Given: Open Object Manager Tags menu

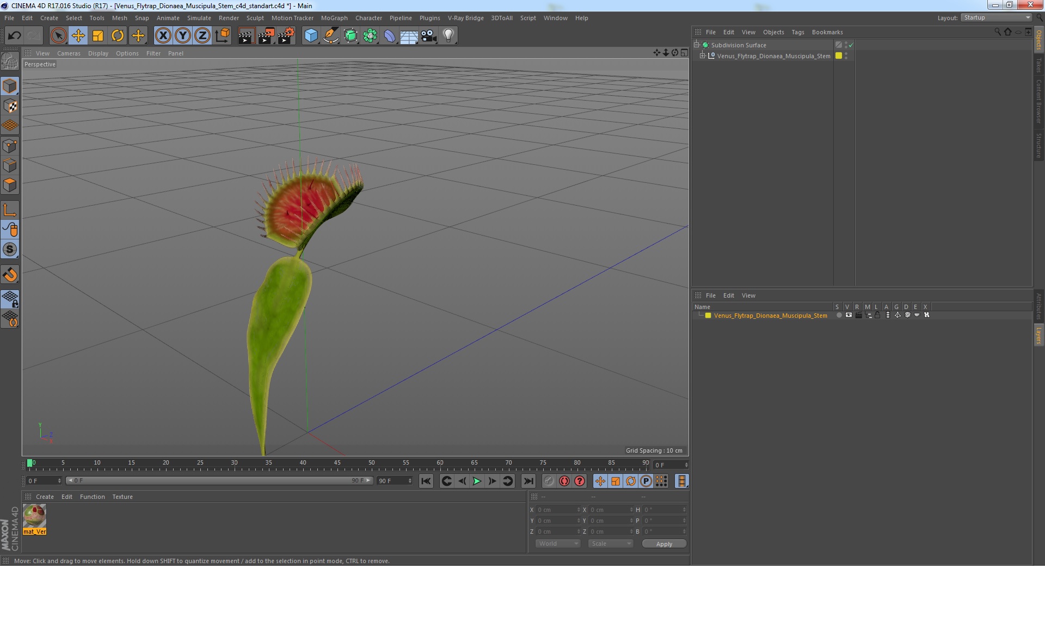Looking at the screenshot, I should point(797,32).
